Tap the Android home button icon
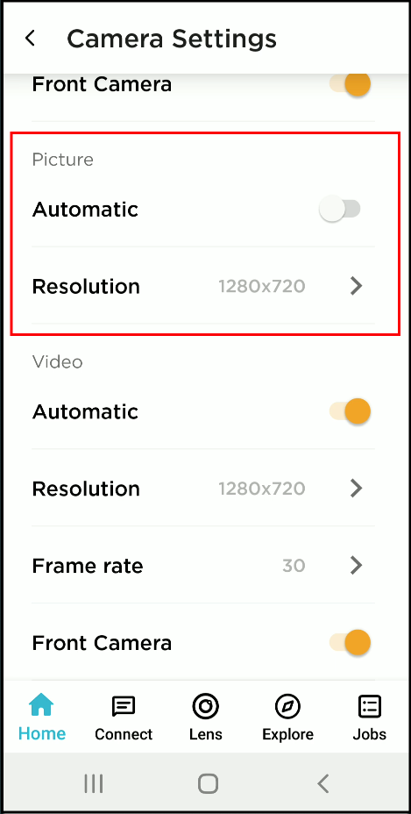 [208, 783]
